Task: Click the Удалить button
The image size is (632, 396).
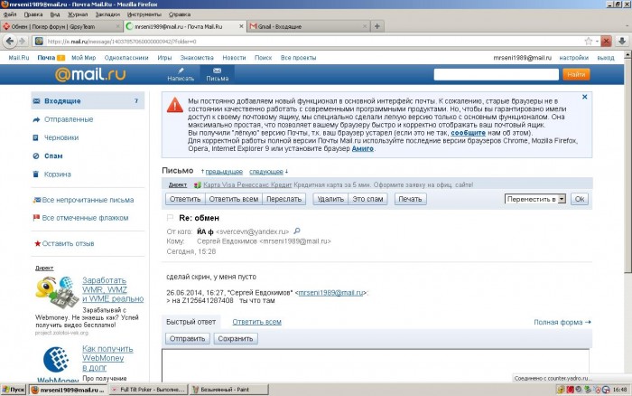Action: [x=330, y=199]
